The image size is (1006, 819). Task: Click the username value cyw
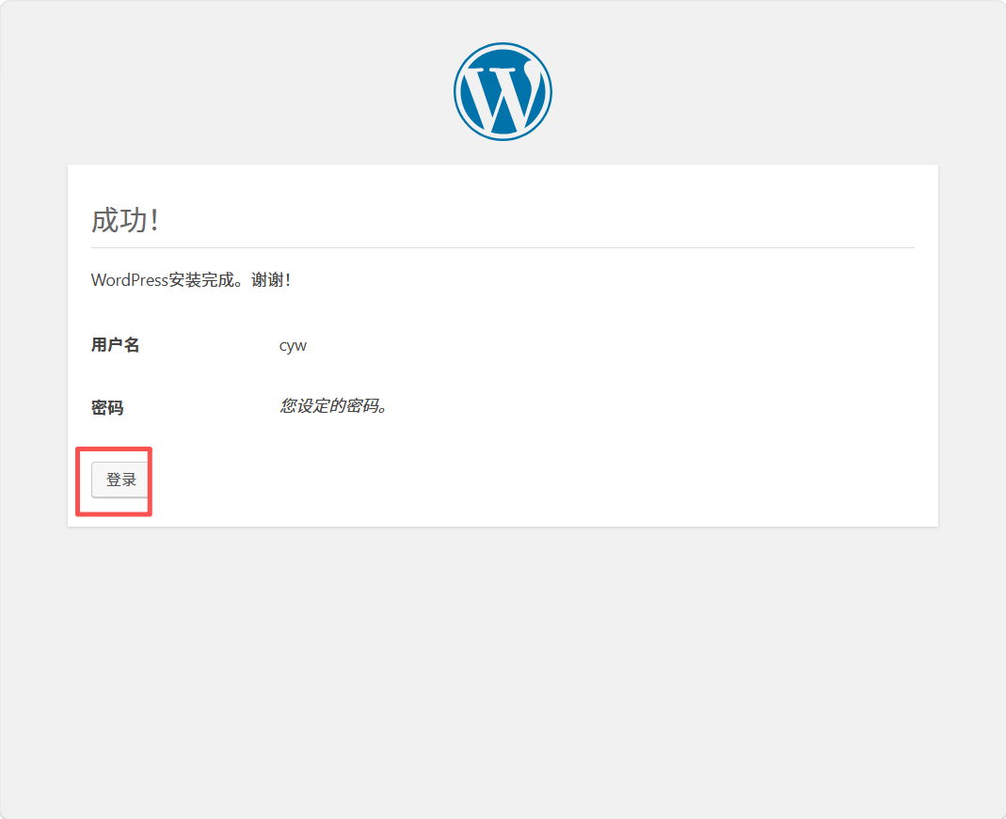tap(293, 346)
